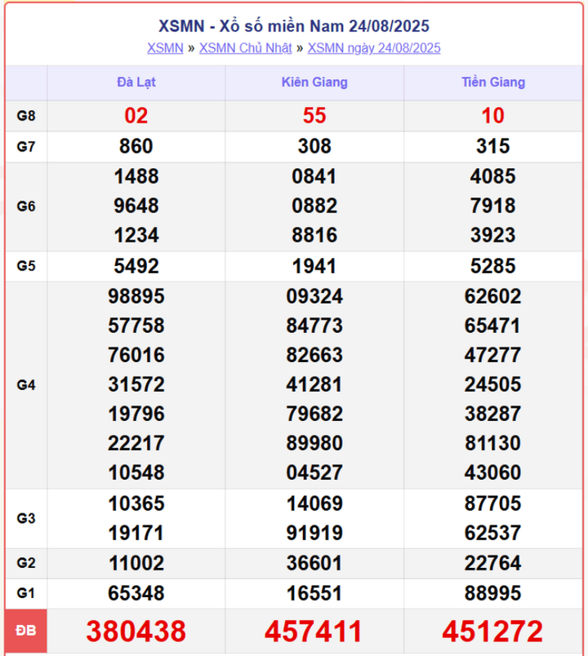Select G6 number 1488
This screenshot has height=656, width=588.
coord(136,176)
